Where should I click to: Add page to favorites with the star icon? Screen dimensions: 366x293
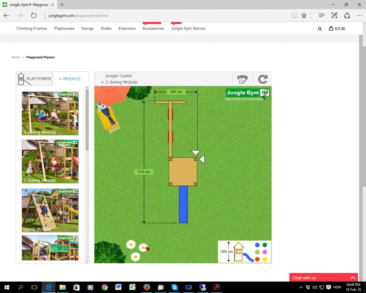coord(304,16)
